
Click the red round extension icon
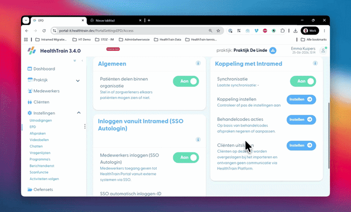(265, 31)
